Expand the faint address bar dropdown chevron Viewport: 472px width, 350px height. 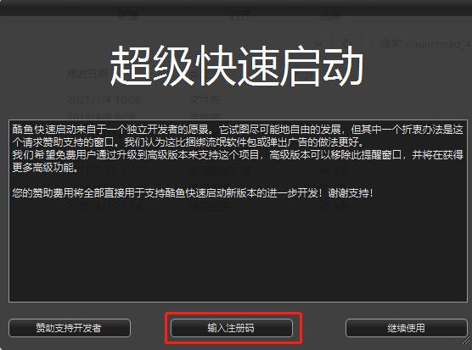[x=317, y=44]
